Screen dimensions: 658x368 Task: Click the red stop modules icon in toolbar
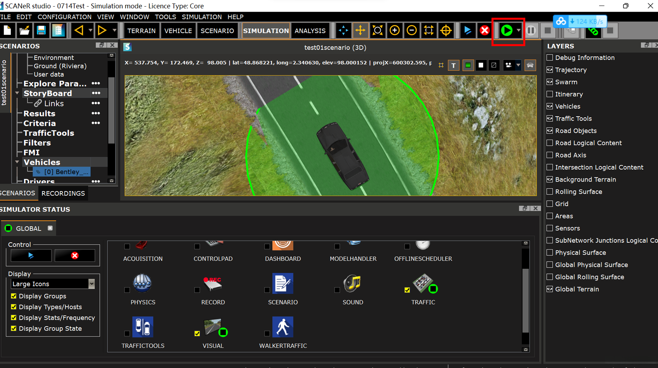coord(484,31)
